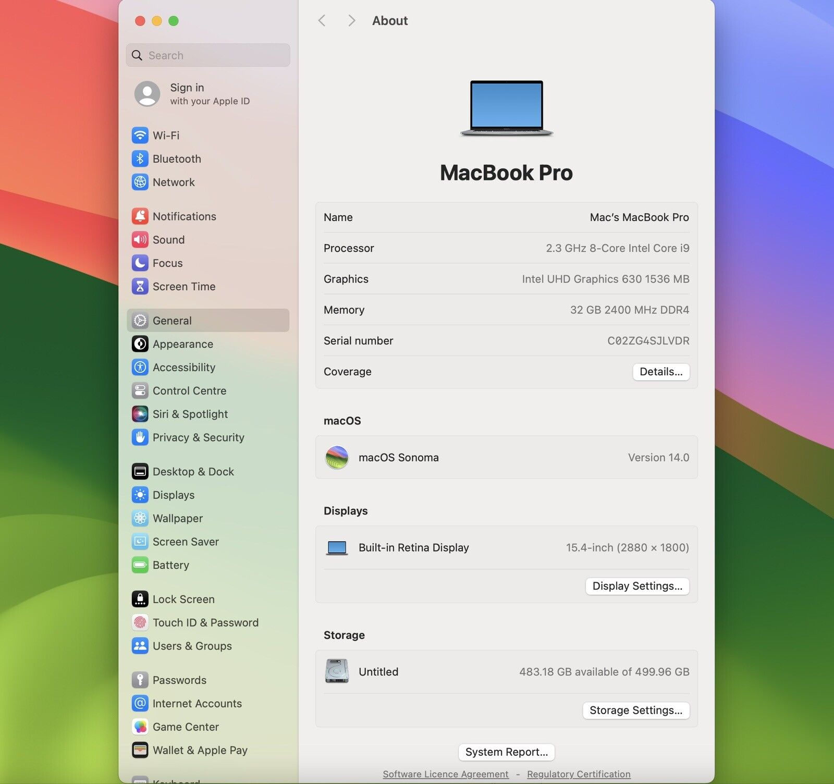834x784 pixels.
Task: Click the Wallet & Apple Pay icon
Action: [140, 751]
